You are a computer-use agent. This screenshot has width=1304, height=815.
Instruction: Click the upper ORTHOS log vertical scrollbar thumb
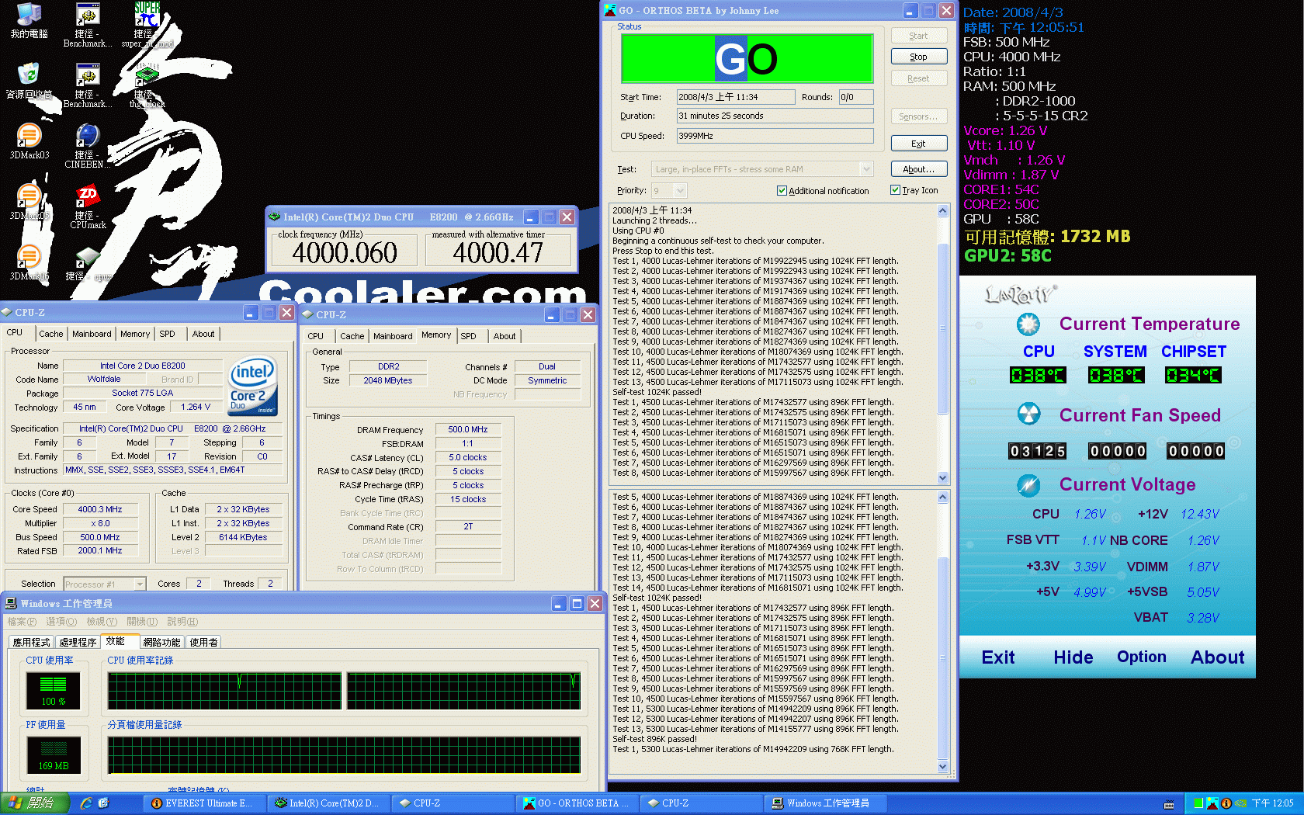click(943, 329)
